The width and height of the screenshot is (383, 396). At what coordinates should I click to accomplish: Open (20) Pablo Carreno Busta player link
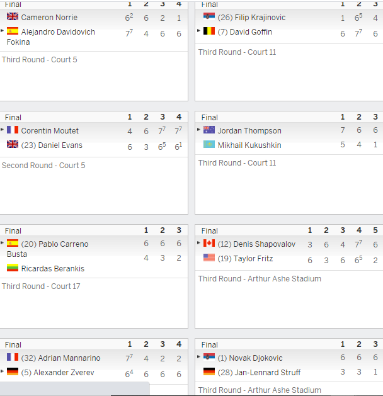(x=48, y=249)
